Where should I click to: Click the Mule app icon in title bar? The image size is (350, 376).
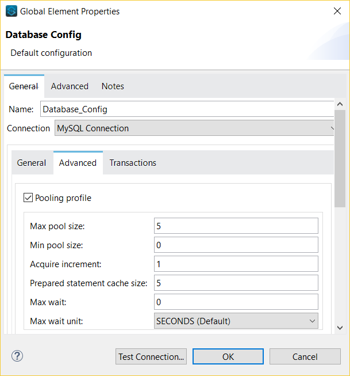11,11
